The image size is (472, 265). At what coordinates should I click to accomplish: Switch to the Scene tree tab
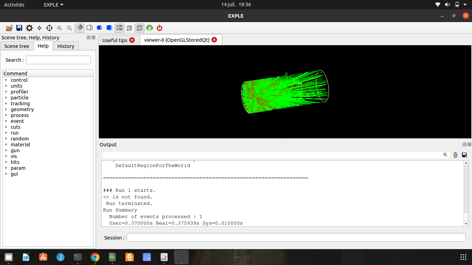coord(17,46)
